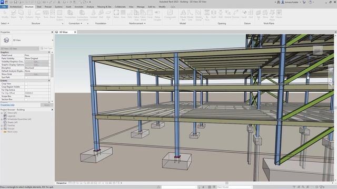The width and height of the screenshot is (337, 189).
Task: Open the Help icon in title bar
Action: click(310, 2)
